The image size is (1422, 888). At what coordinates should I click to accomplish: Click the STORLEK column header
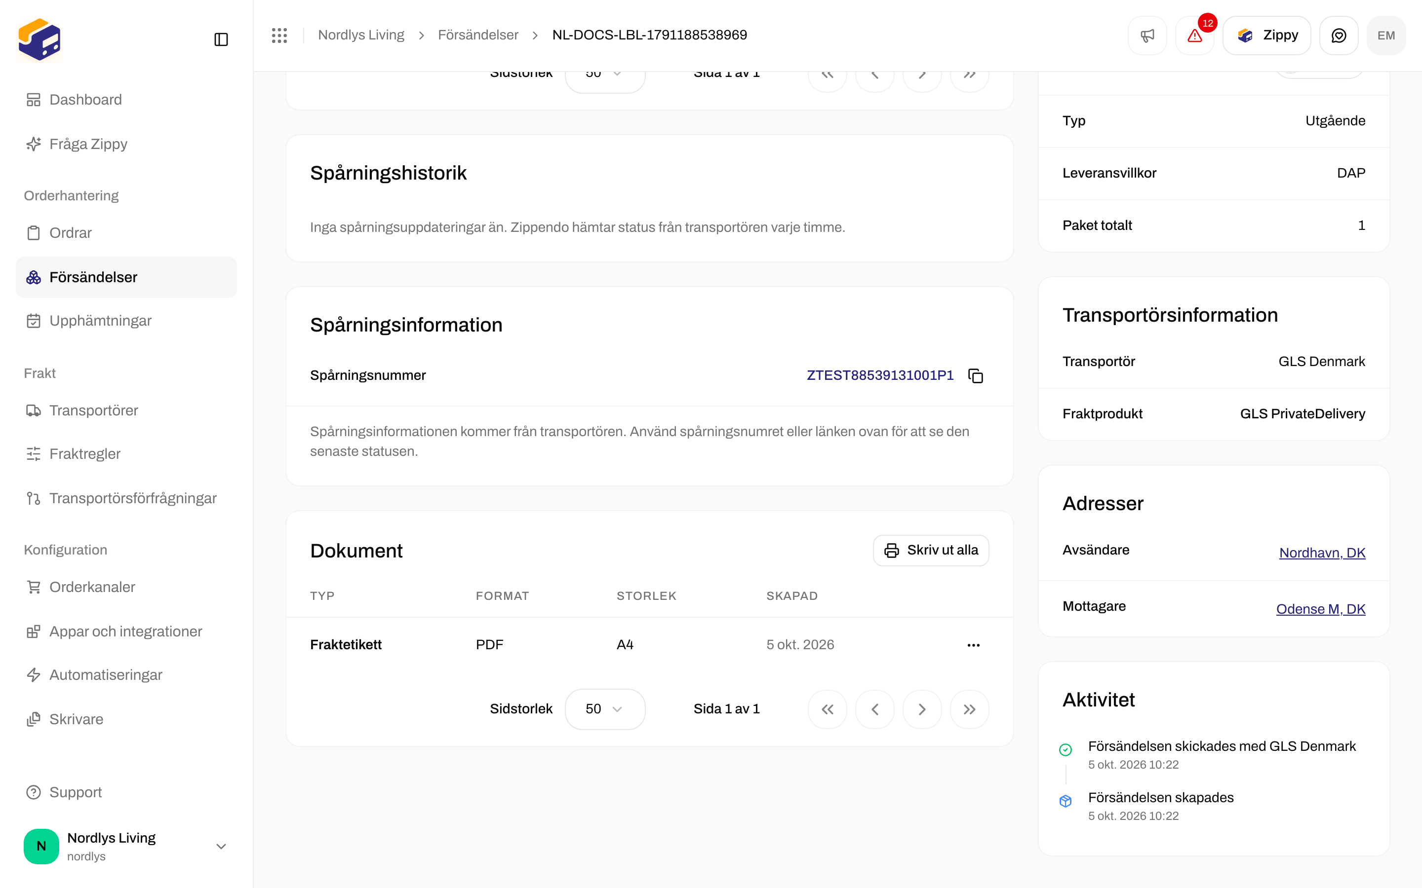pos(646,596)
